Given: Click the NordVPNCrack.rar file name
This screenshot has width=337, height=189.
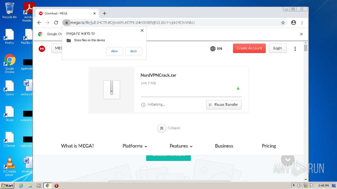Looking at the screenshot, I should click(x=158, y=75).
